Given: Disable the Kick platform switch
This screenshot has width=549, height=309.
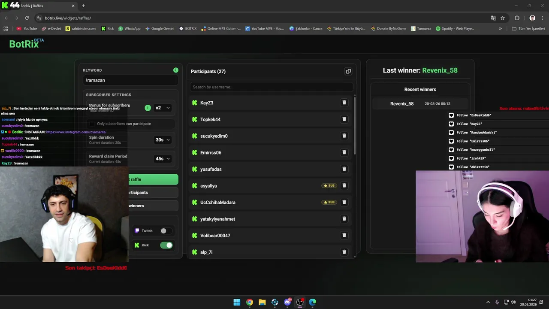Looking at the screenshot, I should pyautogui.click(x=166, y=245).
